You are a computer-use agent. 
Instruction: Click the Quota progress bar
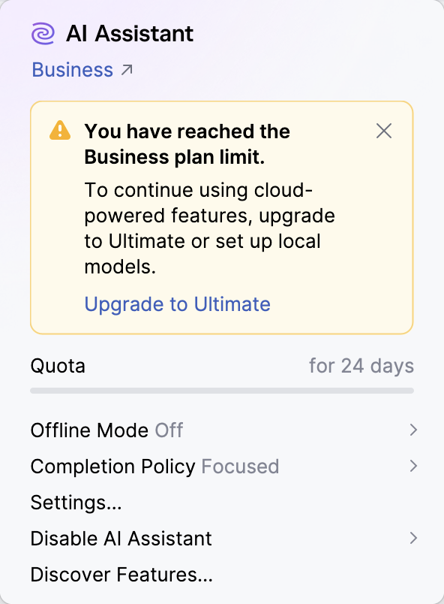tap(221, 390)
